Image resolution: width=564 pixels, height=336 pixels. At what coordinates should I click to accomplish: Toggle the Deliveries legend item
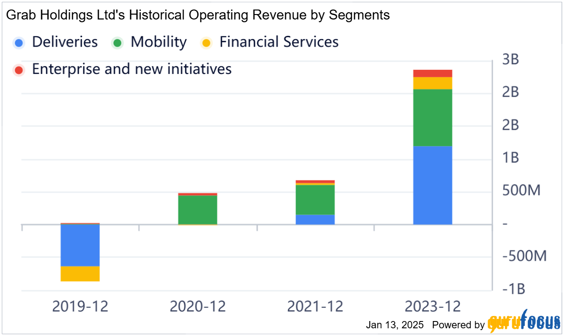coord(56,42)
